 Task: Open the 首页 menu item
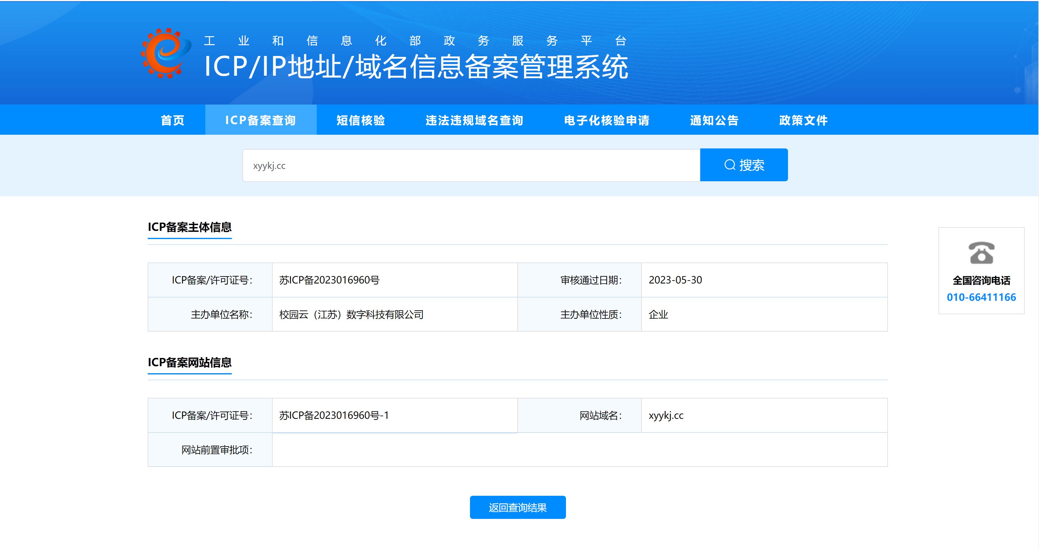(173, 120)
